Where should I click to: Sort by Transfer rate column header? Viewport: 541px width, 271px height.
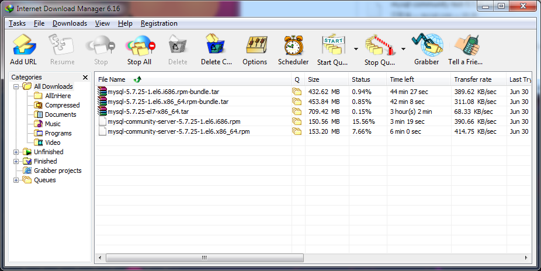[x=478, y=79]
